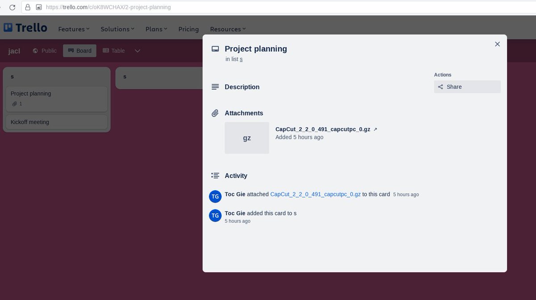Switch to the Board view tab

click(80, 51)
